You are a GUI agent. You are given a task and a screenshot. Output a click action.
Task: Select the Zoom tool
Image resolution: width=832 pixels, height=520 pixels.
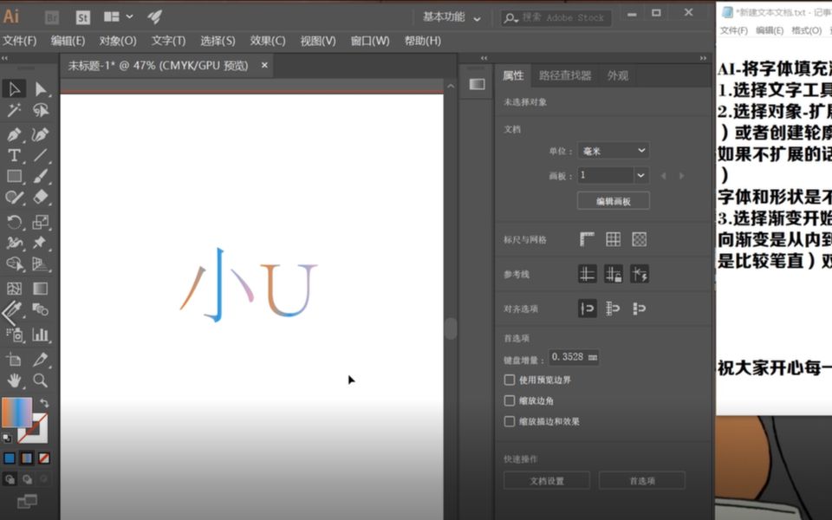(38, 381)
